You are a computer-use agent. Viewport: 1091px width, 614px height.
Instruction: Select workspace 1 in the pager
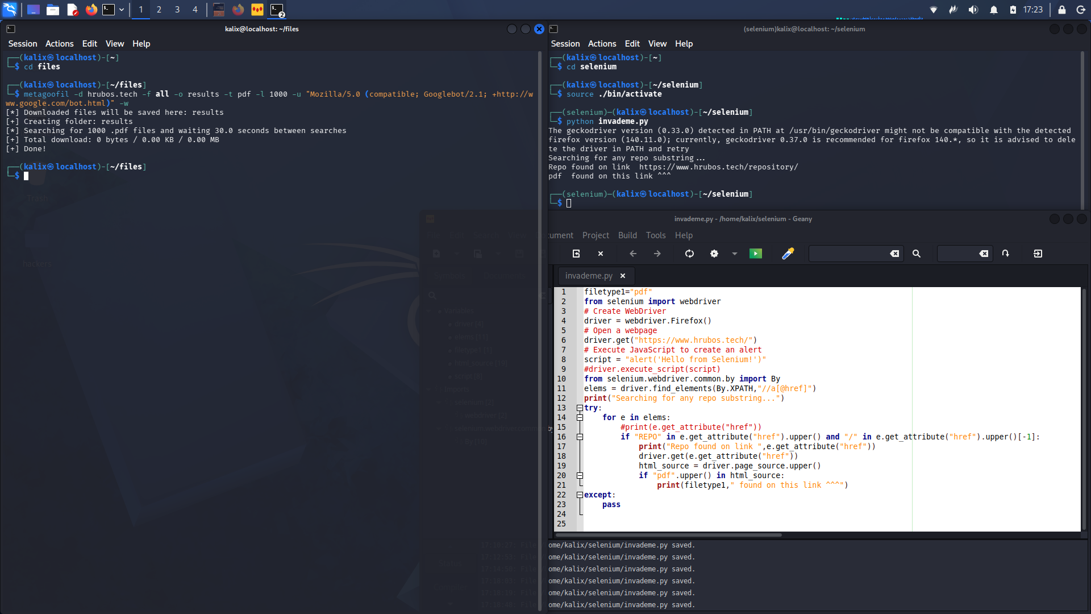tap(141, 10)
